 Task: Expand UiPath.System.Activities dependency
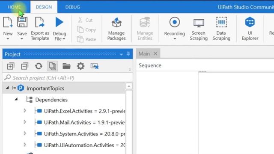point(25,133)
